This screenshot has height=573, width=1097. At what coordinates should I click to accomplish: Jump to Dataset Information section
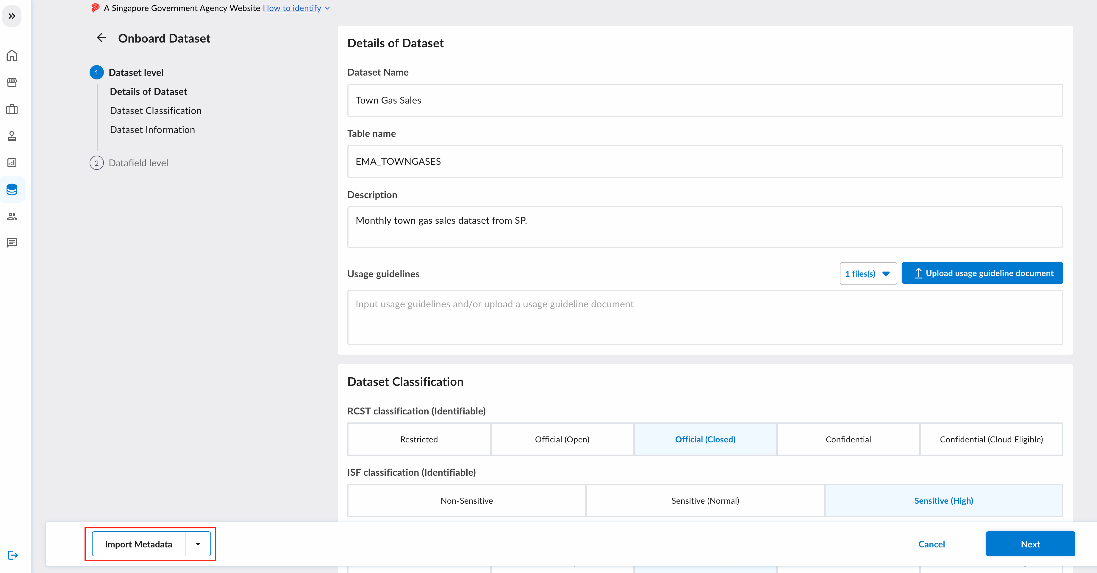pos(152,130)
